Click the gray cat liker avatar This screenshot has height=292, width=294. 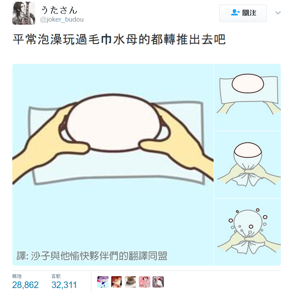pos(131,282)
